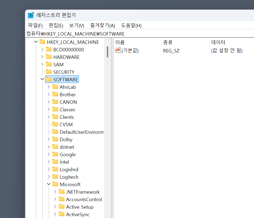Click the ActiveSync folder icon
The width and height of the screenshot is (254, 218).
coord(61,214)
